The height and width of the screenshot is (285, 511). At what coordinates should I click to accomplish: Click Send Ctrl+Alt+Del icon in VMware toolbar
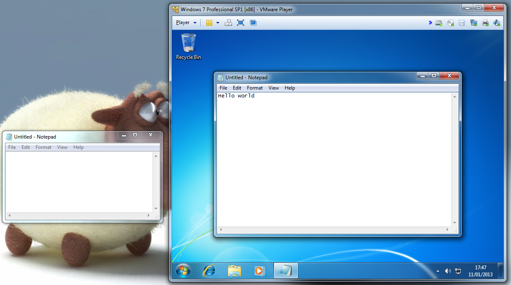228,23
